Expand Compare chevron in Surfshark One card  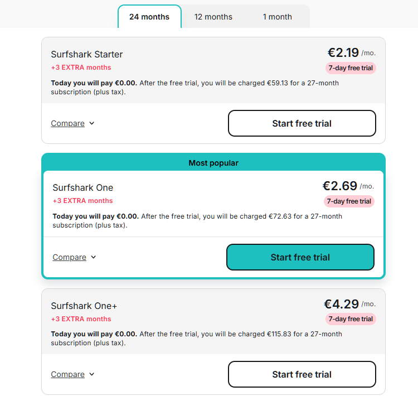[94, 257]
